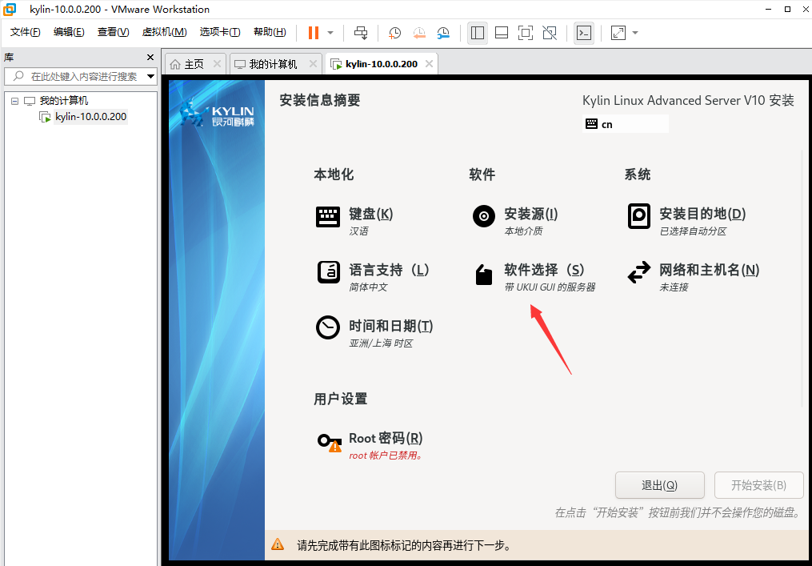
Task: Close the 主页 tab
Action: [217, 64]
